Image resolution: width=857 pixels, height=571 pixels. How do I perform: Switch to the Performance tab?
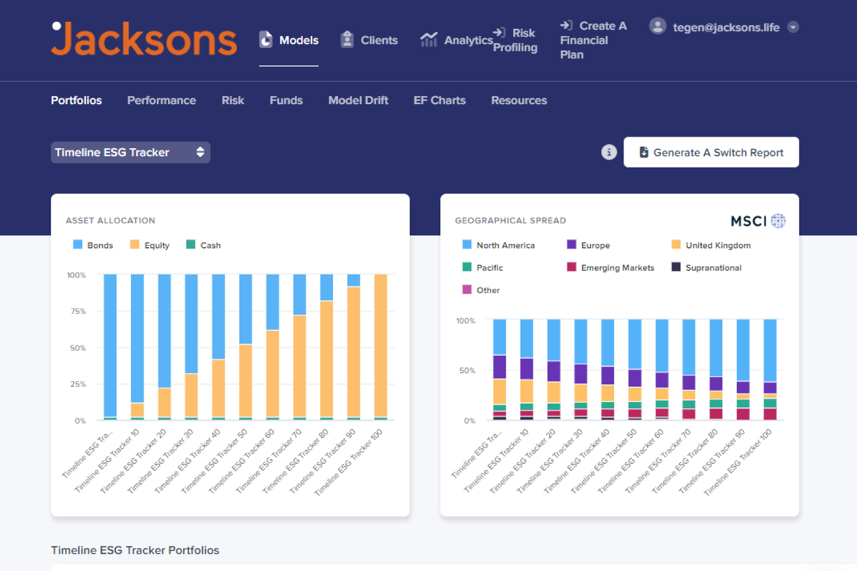(x=162, y=100)
